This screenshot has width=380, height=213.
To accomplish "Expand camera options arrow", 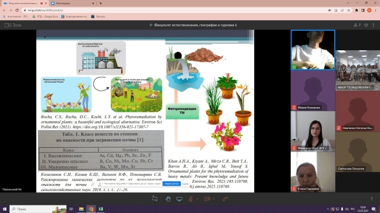I will (214, 199).
